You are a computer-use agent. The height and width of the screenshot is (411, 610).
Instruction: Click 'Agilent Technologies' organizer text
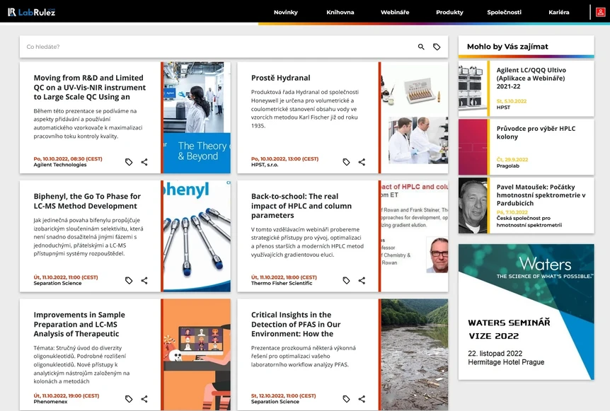pos(60,165)
